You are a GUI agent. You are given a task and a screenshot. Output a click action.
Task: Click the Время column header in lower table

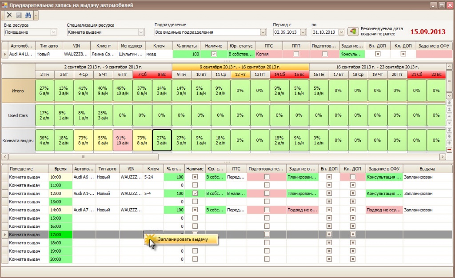(60, 169)
